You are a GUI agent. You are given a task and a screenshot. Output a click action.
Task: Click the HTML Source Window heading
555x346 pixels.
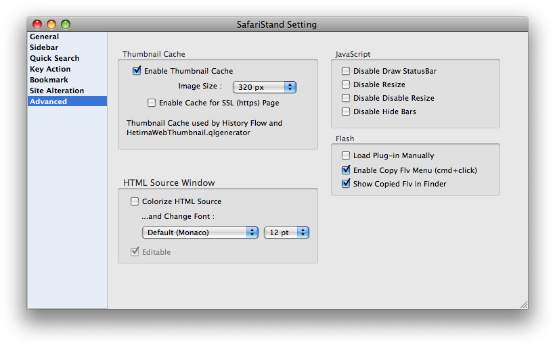[x=169, y=182]
